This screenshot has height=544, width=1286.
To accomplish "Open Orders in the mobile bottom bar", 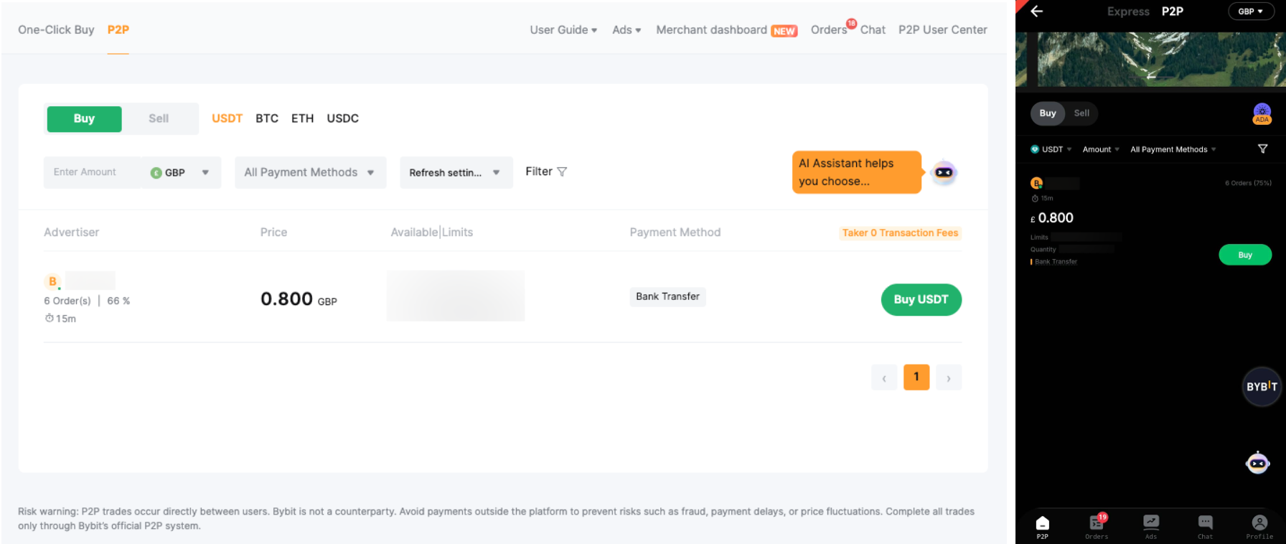I will [x=1097, y=526].
